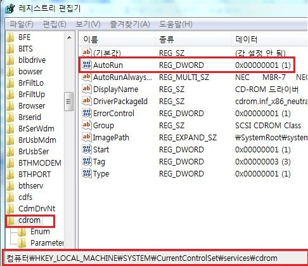The height and width of the screenshot is (266, 308).
Task: Click the Tag DWORD value icon
Action: coord(87,161)
